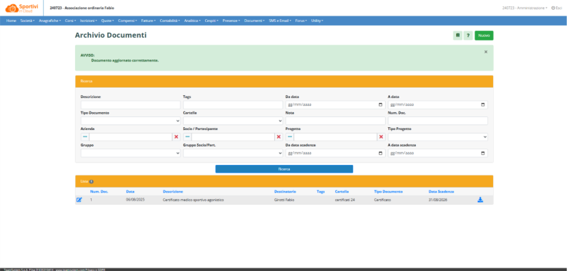Sort list by Tipo Documento column header
Viewport: 569px width, 271px height.
point(388,192)
